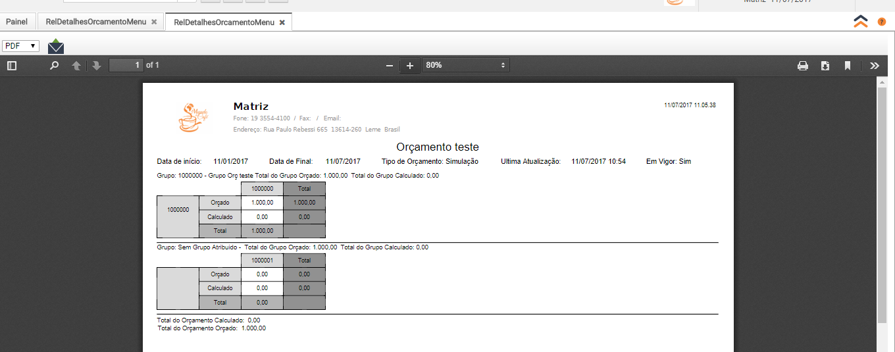Close the active RelDetalhesOrcamentoMenu tab
The image size is (895, 352).
(x=282, y=22)
